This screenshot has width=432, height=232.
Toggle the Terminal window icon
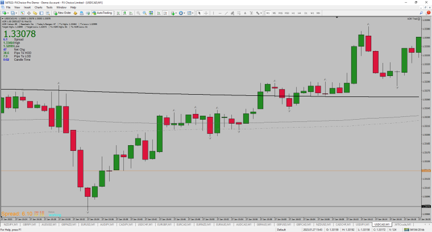point(41,13)
